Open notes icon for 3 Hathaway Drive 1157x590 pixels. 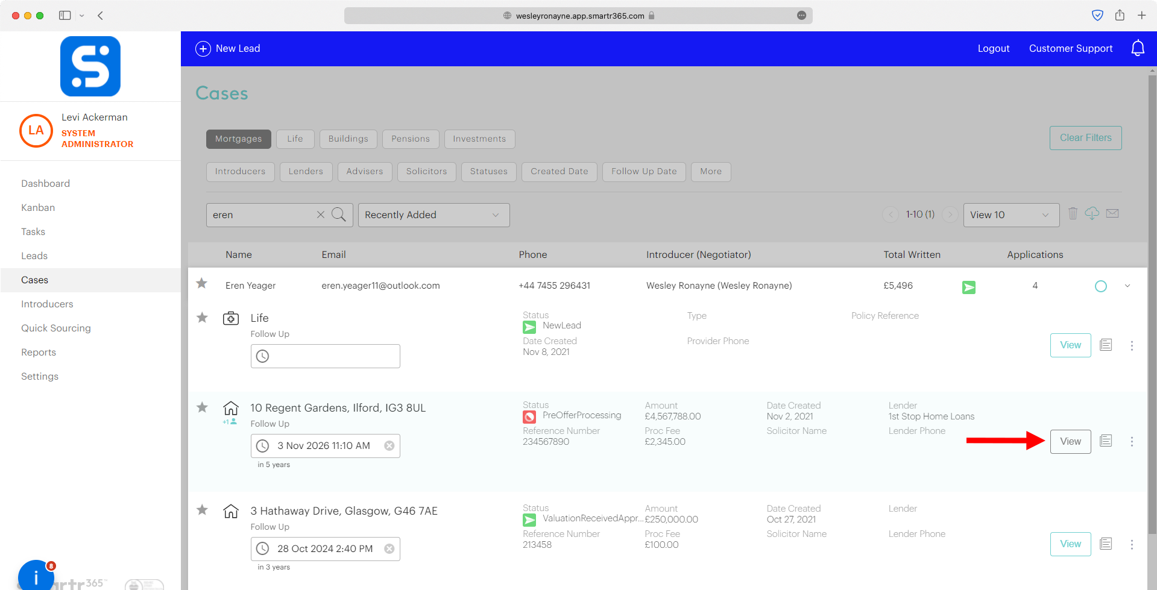1106,544
